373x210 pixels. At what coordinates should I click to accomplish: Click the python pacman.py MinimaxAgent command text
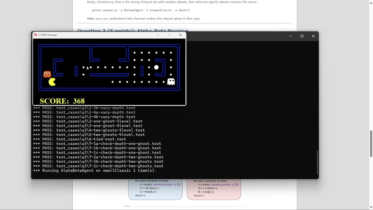coord(141,10)
